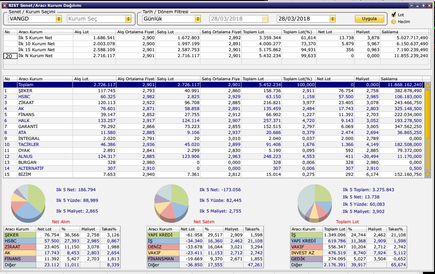Select the ALNUS broker row
Image resolution: width=435 pixels, height=274 pixels.
pyautogui.click(x=213, y=156)
